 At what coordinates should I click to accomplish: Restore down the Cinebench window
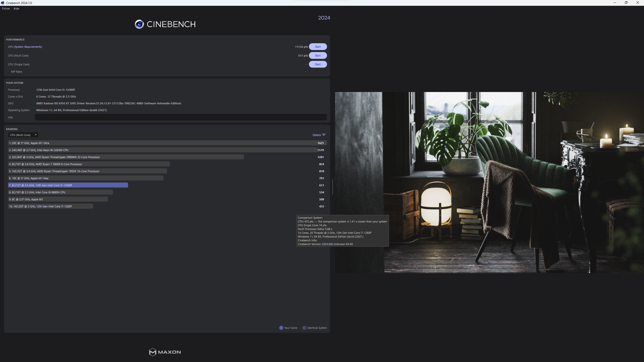(626, 3)
